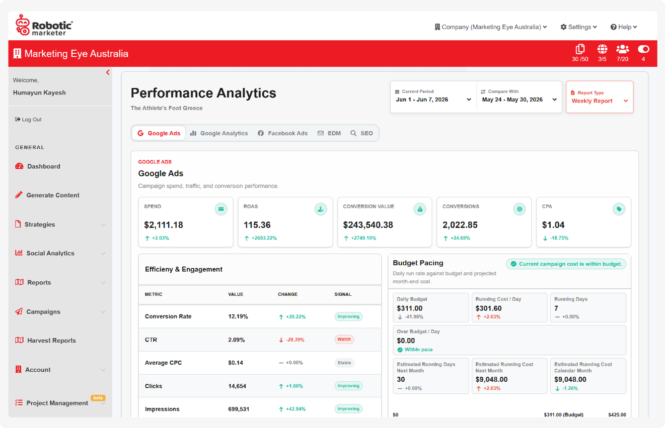Switch to the Google Analytics tab
The width and height of the screenshot is (665, 428).
click(x=219, y=133)
